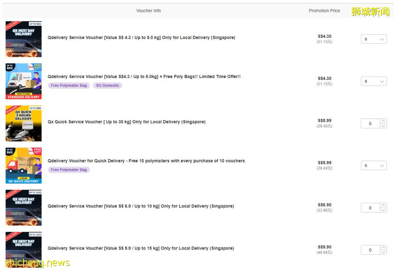The width and height of the screenshot is (395, 270).
Task: Increase quantity of Qx Quick Service 30 kg voucher
Action: click(383, 121)
